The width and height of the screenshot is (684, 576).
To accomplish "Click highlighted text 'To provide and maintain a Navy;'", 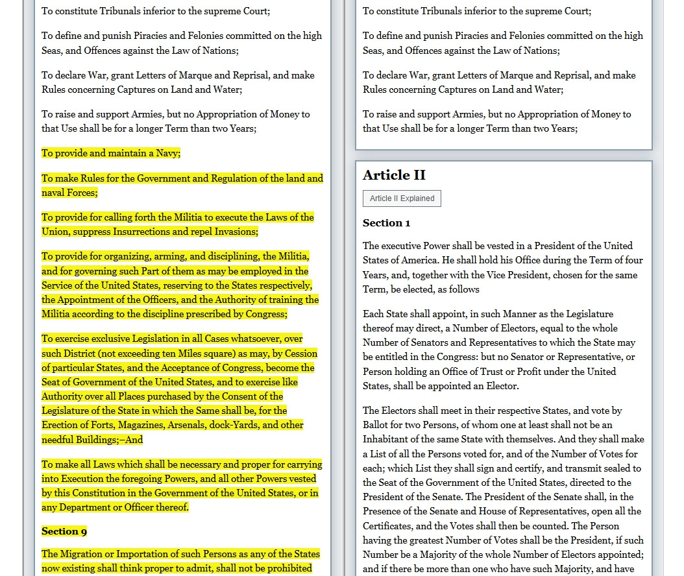I will pyautogui.click(x=111, y=153).
